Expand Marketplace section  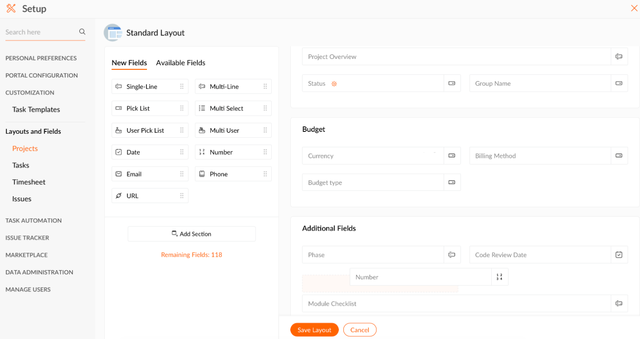point(26,255)
